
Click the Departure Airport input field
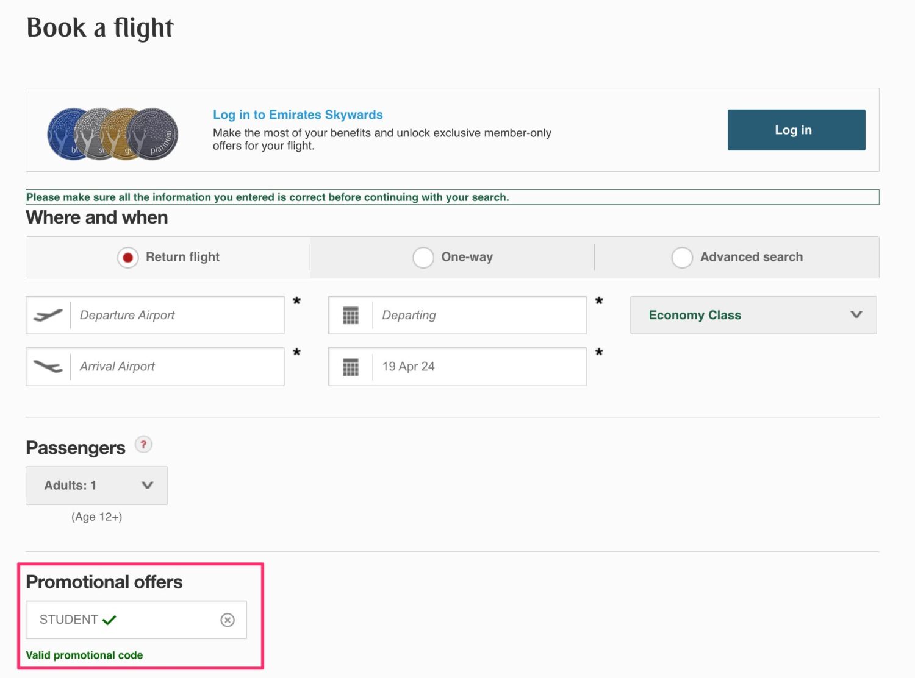177,315
